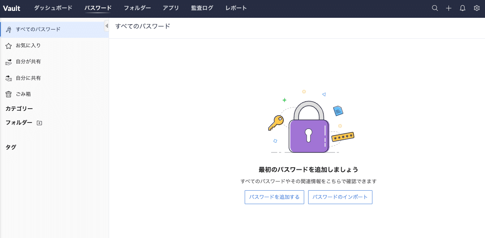The height and width of the screenshot is (238, 485).
Task: Click the カテゴリー section heading
Action: click(x=19, y=109)
